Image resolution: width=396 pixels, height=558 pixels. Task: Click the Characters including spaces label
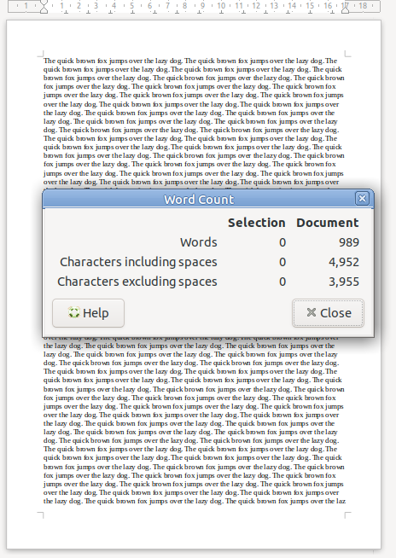(x=138, y=262)
